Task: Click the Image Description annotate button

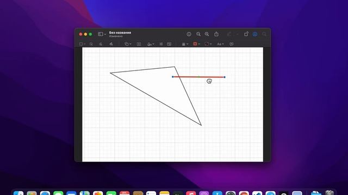Action: 232,44
